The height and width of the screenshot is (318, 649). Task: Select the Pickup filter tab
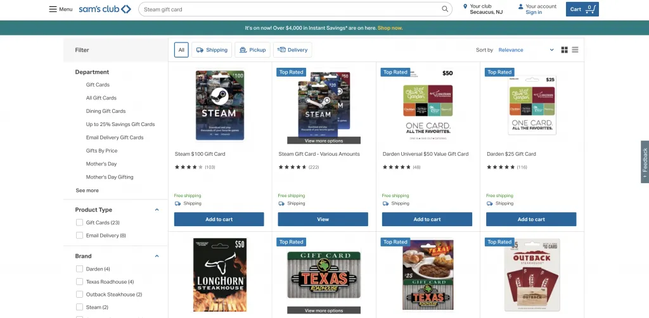252,50
